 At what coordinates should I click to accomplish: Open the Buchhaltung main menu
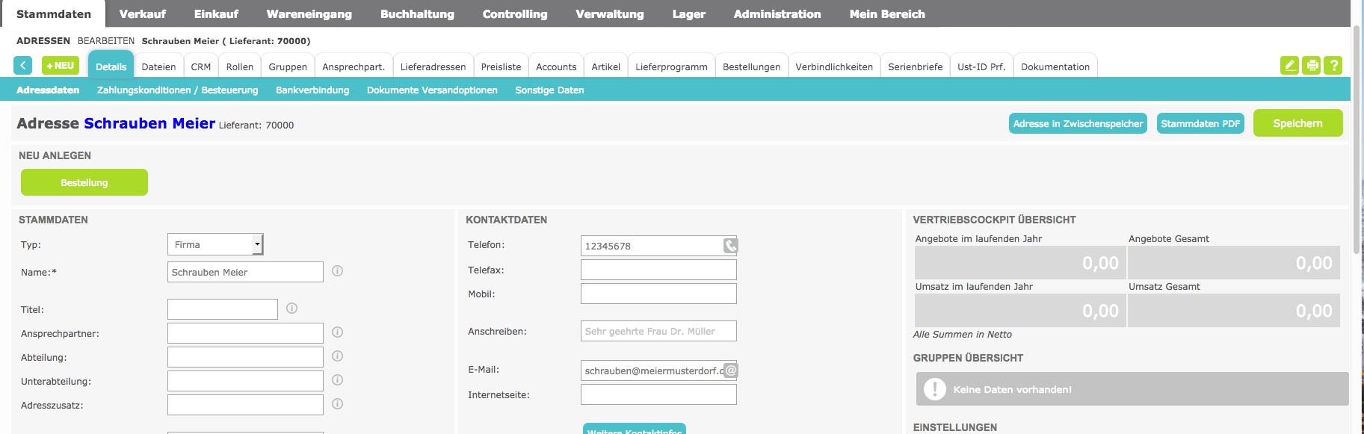pyautogui.click(x=417, y=14)
